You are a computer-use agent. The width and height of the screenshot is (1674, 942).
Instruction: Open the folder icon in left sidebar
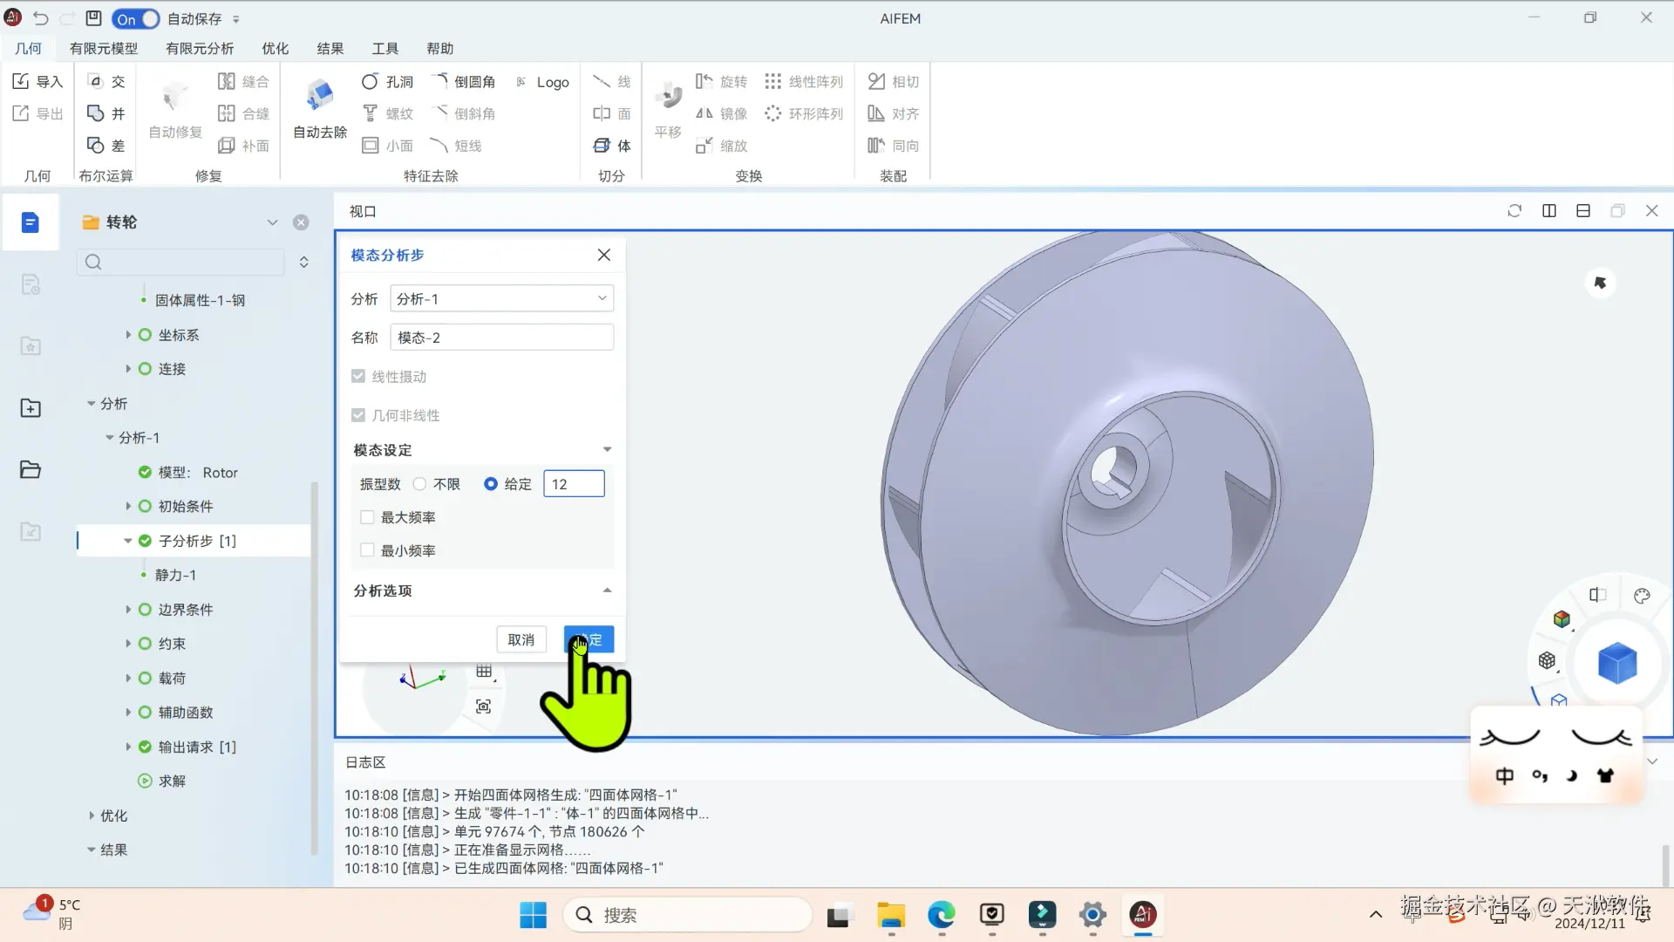click(31, 470)
